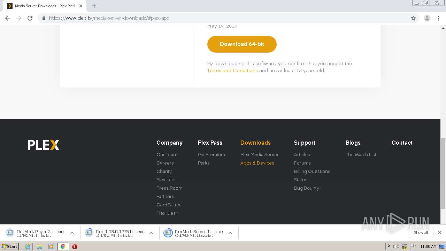Open media player taskbar icon

(x=51, y=246)
